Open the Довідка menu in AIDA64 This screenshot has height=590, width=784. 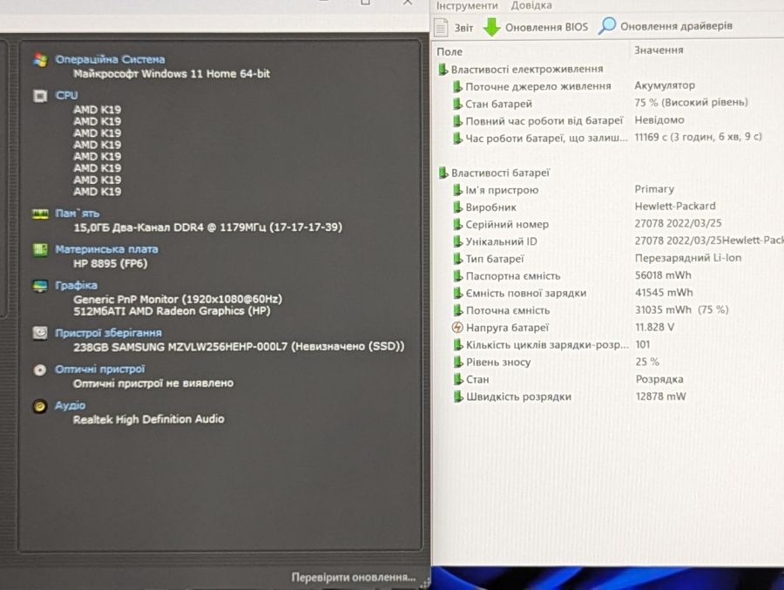click(x=531, y=5)
